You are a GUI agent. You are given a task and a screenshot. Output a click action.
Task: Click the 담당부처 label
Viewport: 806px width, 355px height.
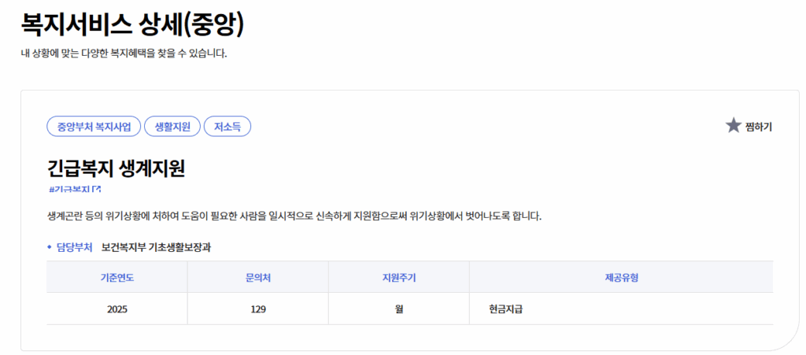tap(74, 248)
